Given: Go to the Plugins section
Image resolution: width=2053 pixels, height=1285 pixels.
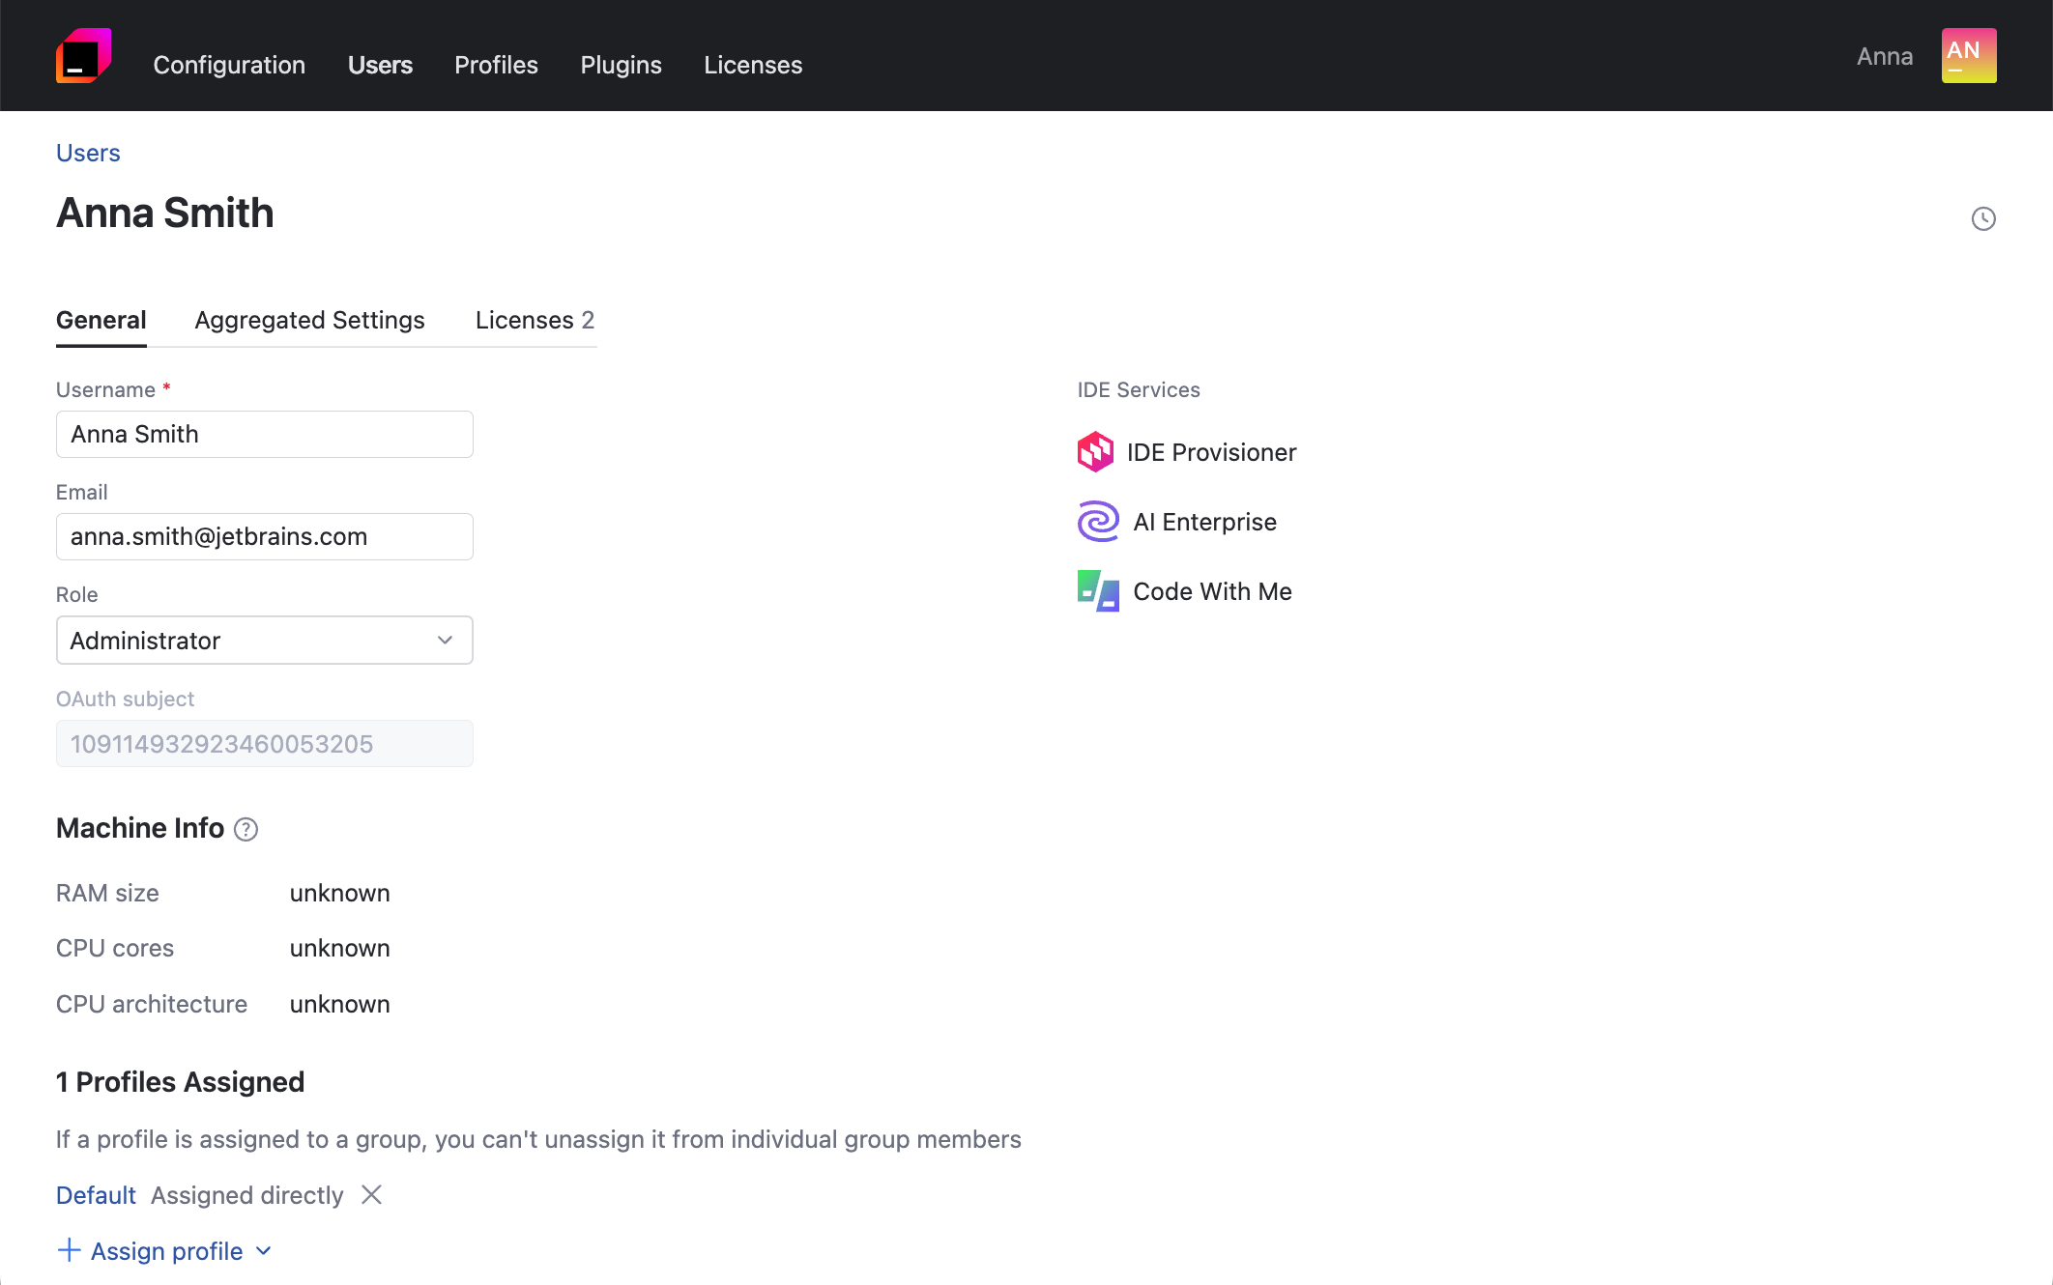Looking at the screenshot, I should [621, 65].
